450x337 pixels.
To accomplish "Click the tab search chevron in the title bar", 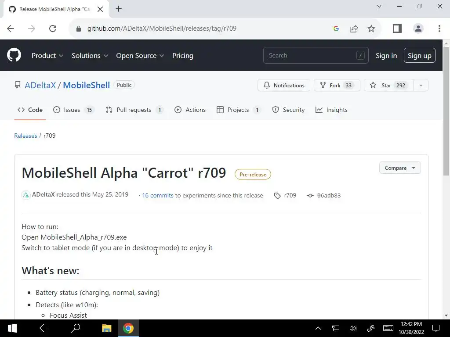I will (379, 6).
